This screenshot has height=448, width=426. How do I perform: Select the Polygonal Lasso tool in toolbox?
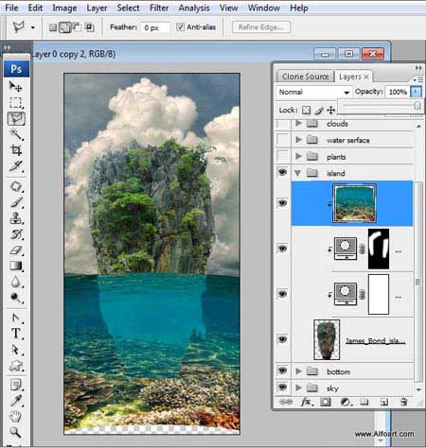coord(16,119)
